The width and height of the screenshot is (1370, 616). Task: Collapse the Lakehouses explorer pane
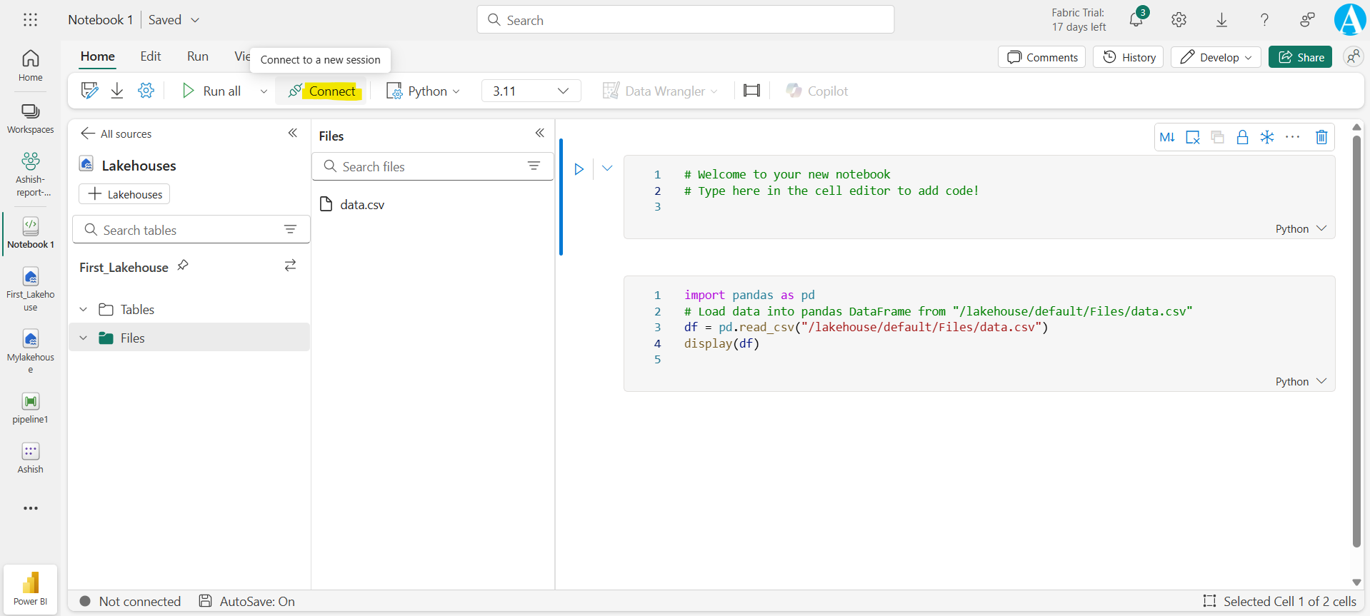click(x=292, y=133)
